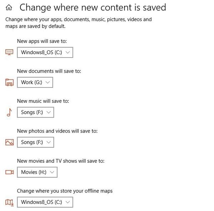Click the 'New music will save to:' label
214x211 pixels.
(x=43, y=101)
